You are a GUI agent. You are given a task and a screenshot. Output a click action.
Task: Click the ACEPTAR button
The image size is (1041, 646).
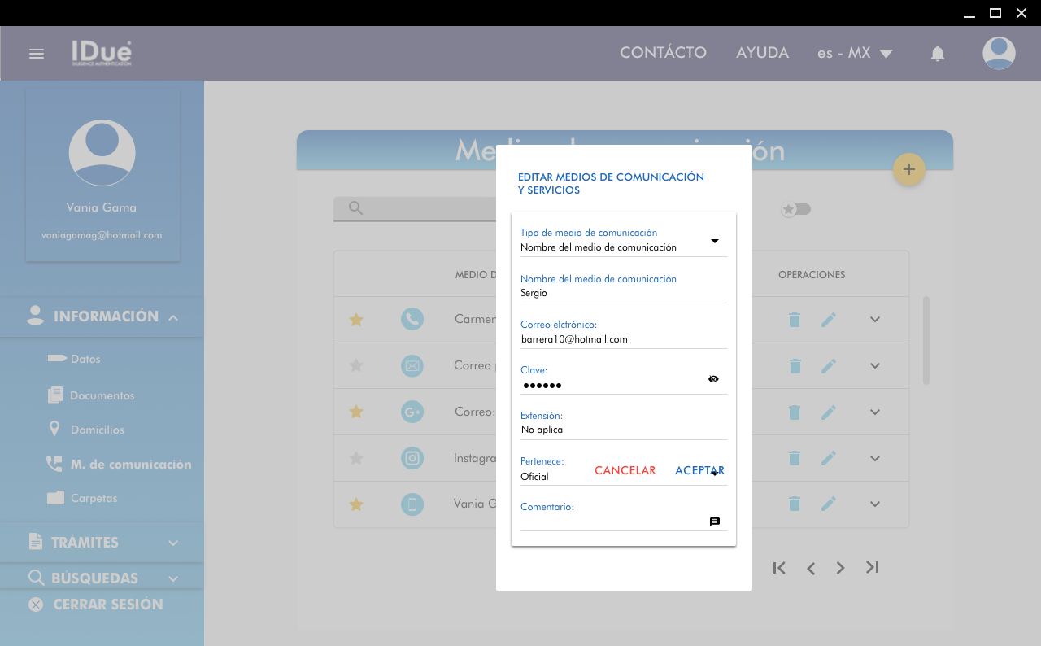pyautogui.click(x=699, y=471)
